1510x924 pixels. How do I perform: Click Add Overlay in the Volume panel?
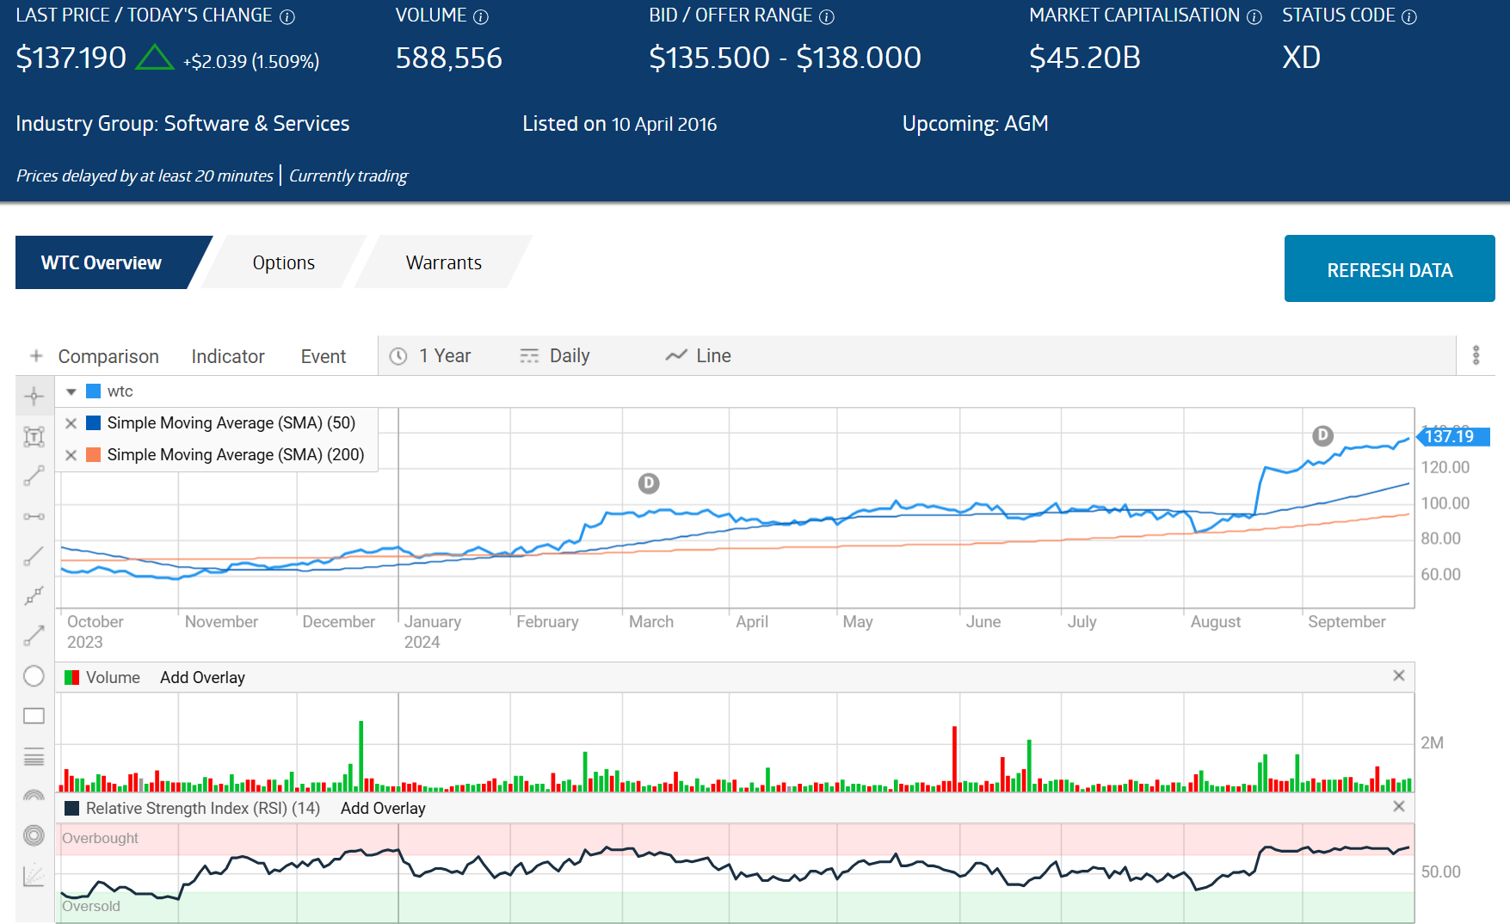tap(203, 678)
